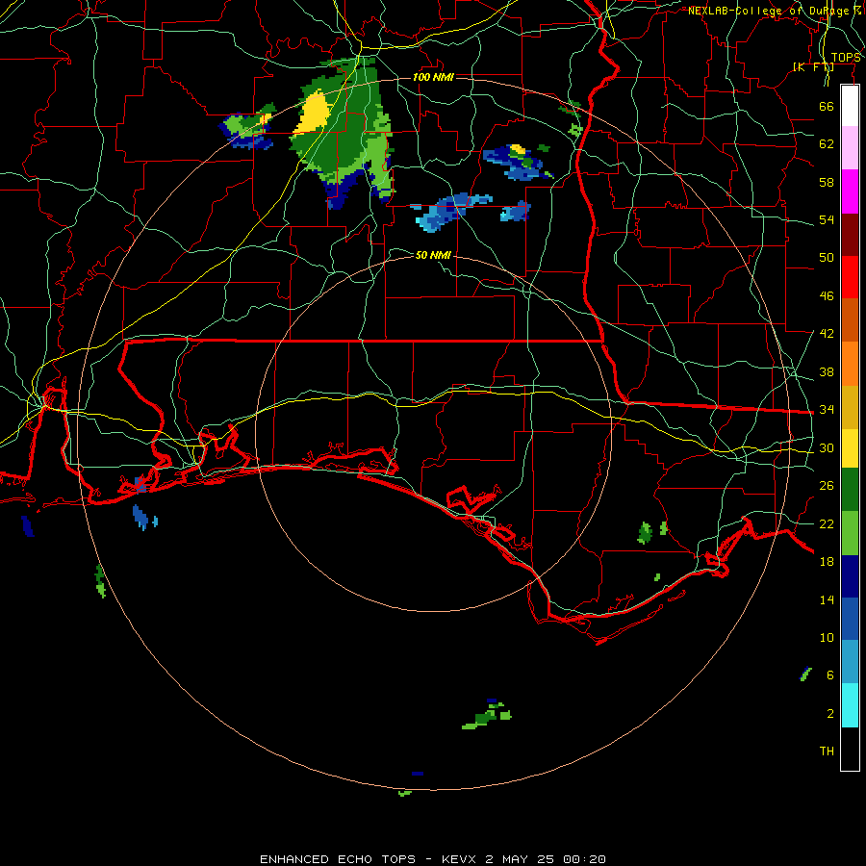This screenshot has height=866, width=866.
Task: Click the 100 NMI range ring label
Action: click(x=433, y=77)
